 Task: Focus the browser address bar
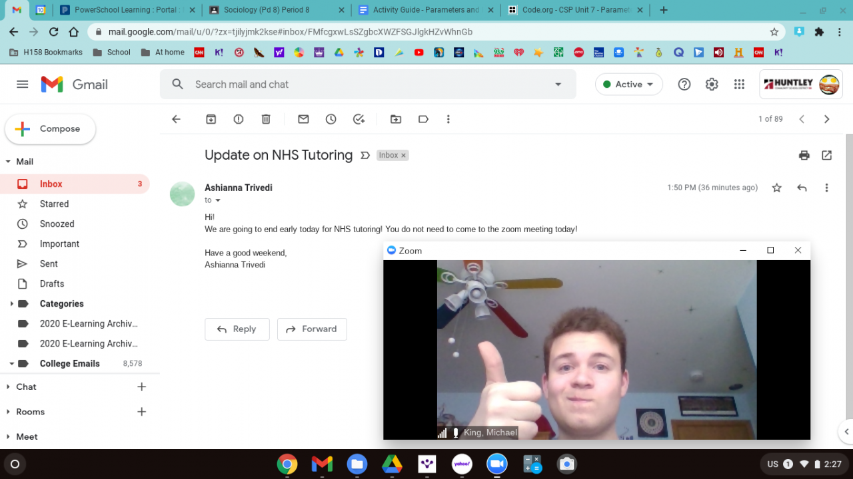[x=436, y=32]
